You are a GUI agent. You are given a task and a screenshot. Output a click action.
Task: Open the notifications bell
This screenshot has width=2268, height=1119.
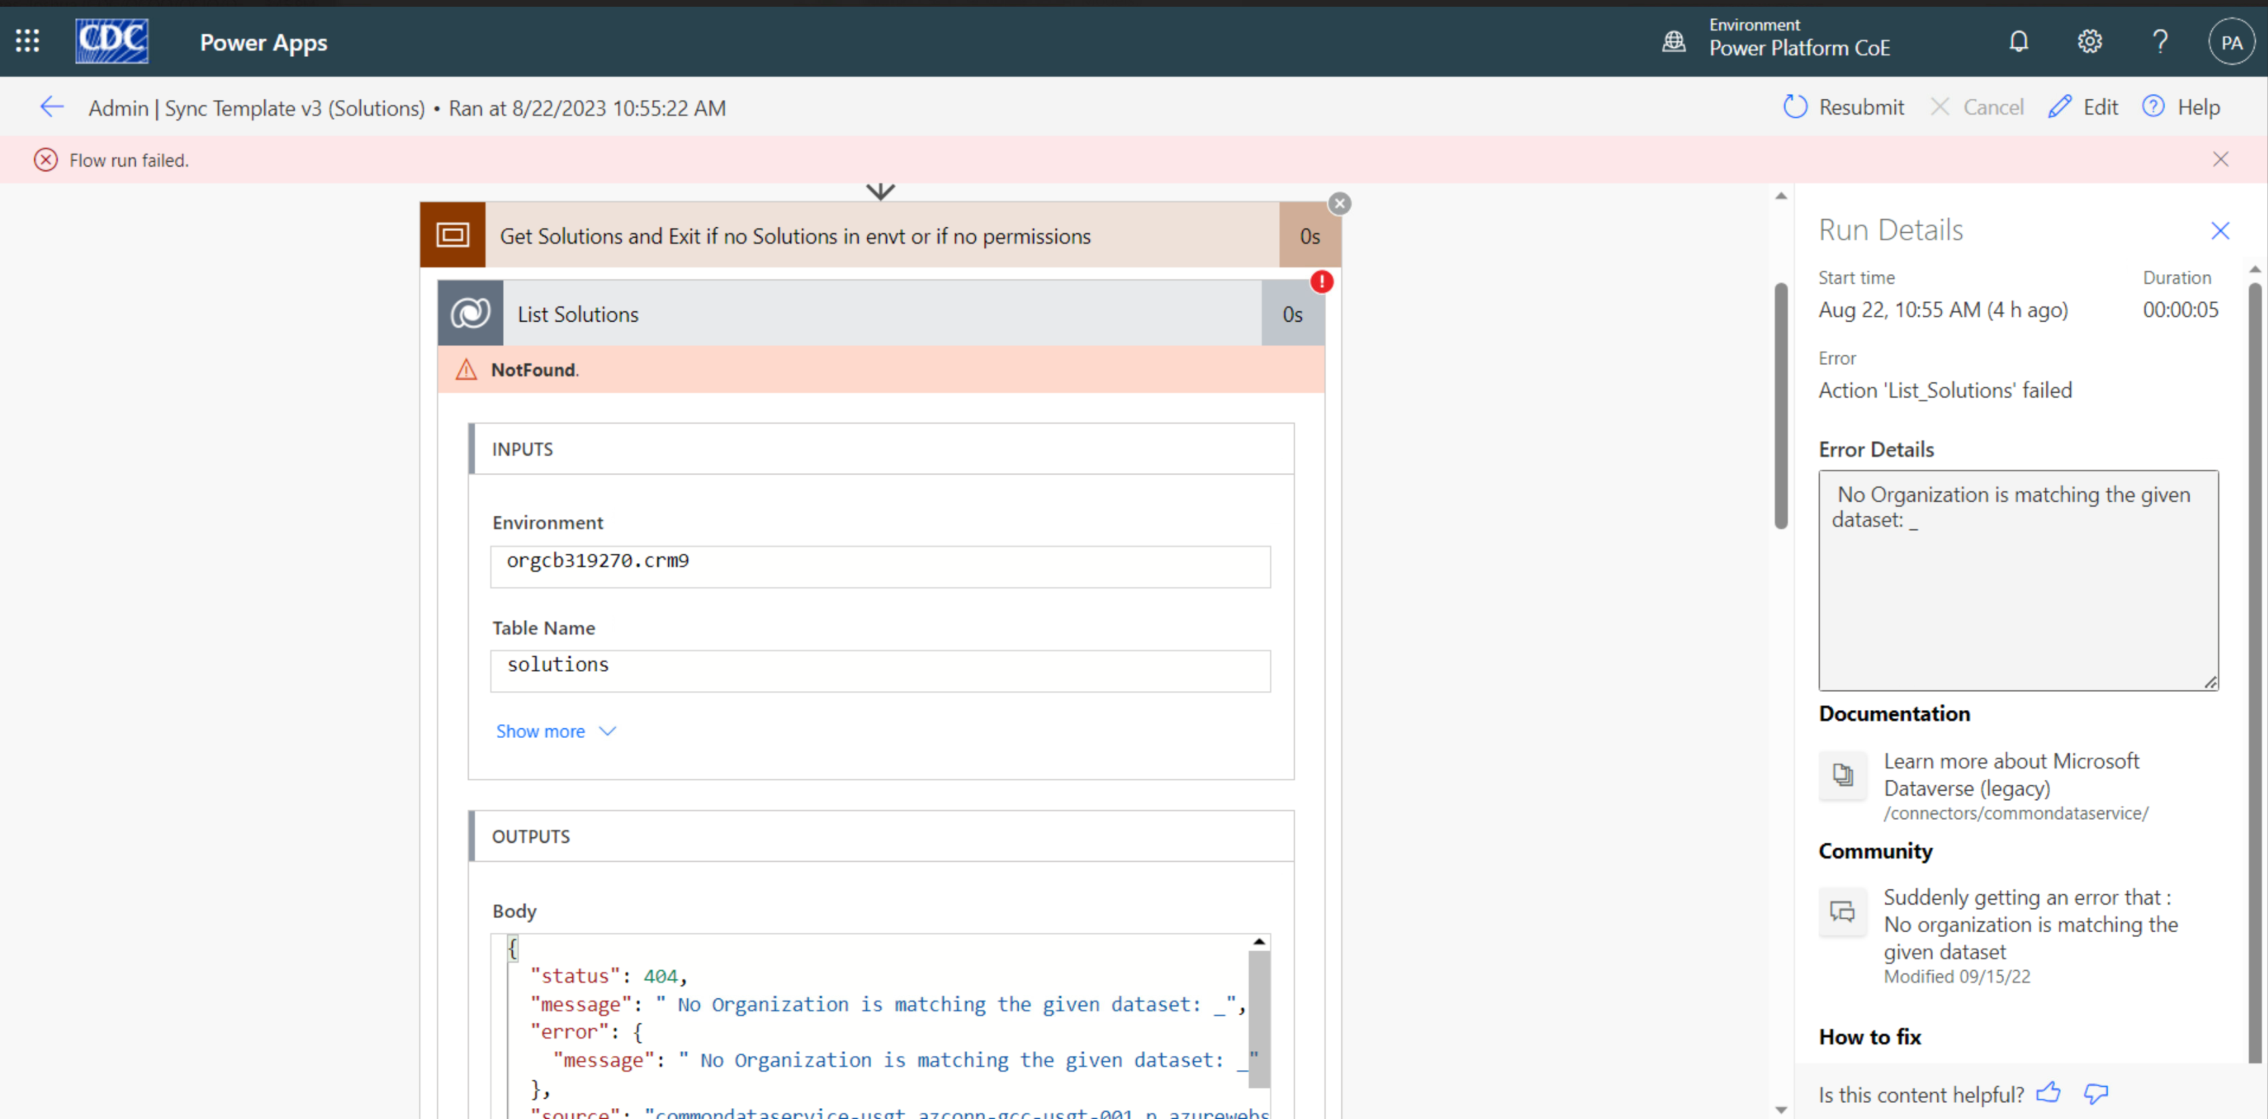(2019, 41)
